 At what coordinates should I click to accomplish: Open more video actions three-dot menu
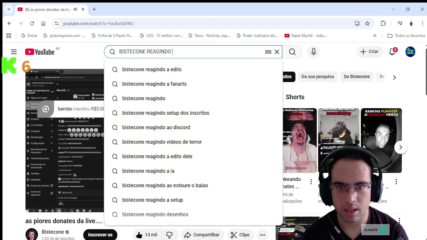tap(263, 235)
